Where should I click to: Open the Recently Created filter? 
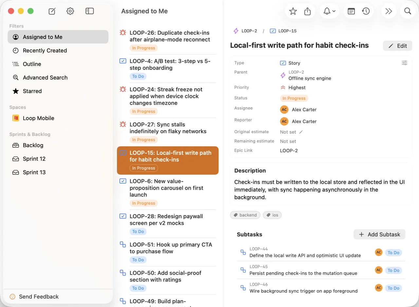[x=58, y=51]
